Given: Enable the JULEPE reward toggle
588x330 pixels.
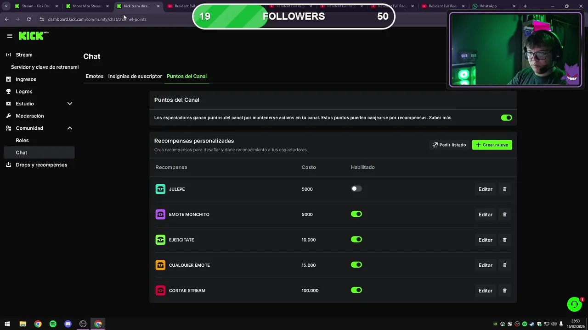Looking at the screenshot, I should [x=356, y=189].
